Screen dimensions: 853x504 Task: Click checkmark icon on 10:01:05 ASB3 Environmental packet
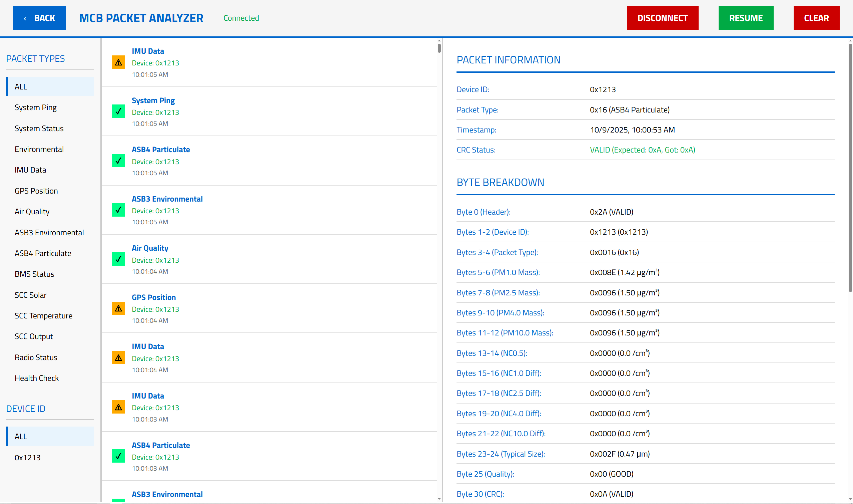(x=118, y=210)
